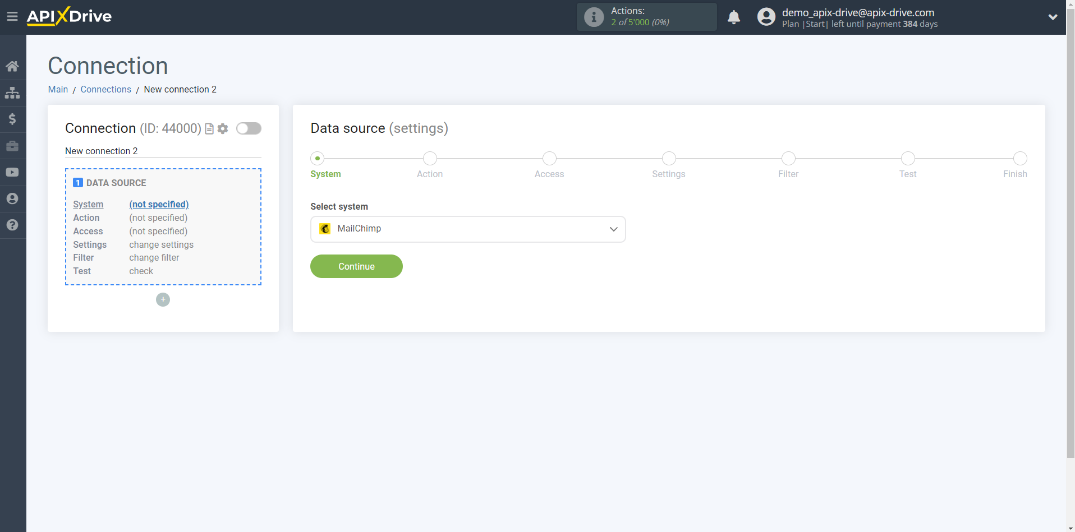
Task: Click the ApiX-Drive logo
Action: coord(69,16)
